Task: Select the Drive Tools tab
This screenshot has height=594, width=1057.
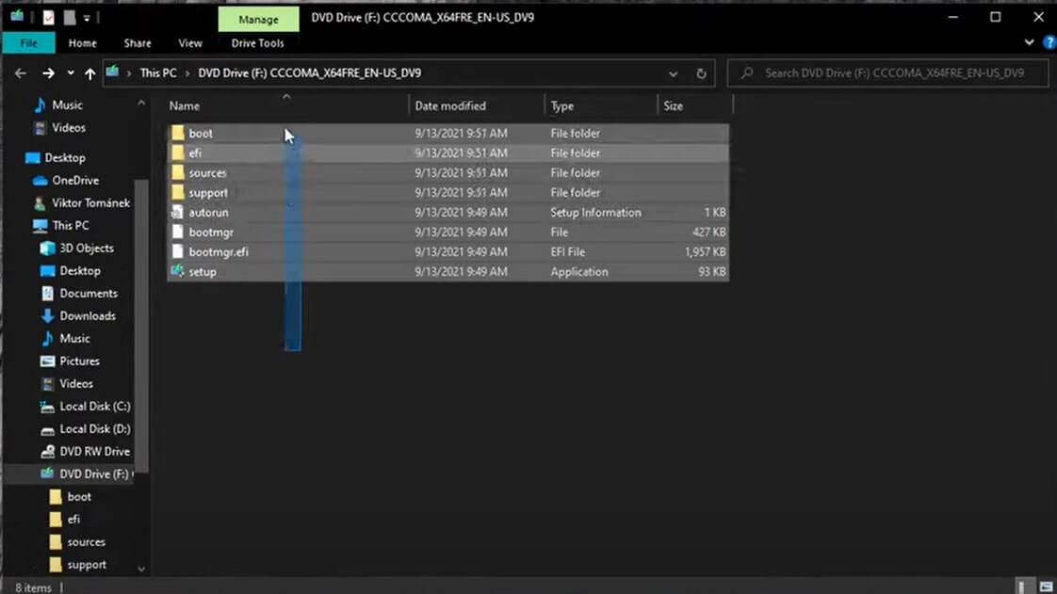Action: [257, 43]
